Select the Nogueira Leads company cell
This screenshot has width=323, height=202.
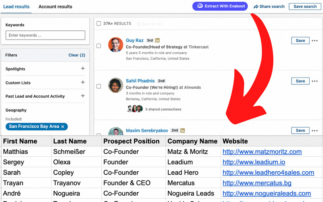pos(193,194)
